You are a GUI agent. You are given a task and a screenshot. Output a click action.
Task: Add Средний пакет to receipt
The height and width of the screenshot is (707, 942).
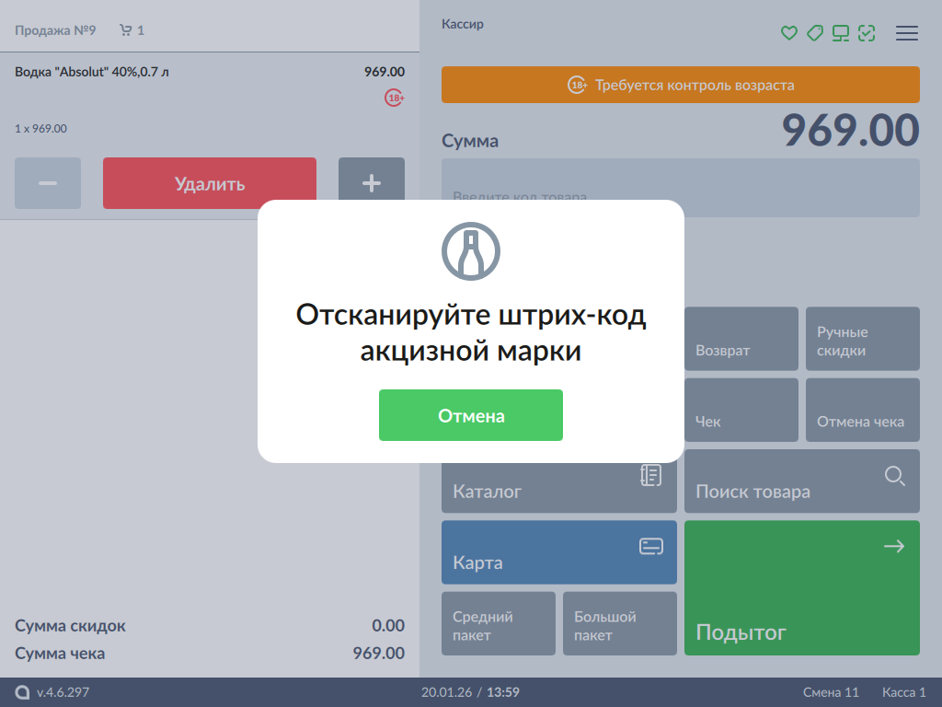[498, 624]
